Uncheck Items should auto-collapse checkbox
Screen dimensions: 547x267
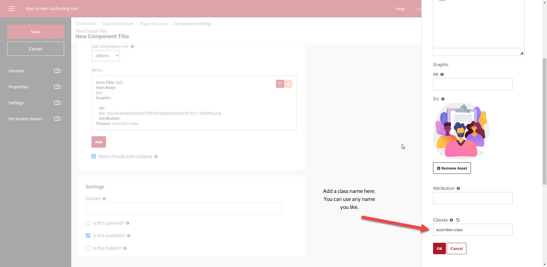click(94, 156)
